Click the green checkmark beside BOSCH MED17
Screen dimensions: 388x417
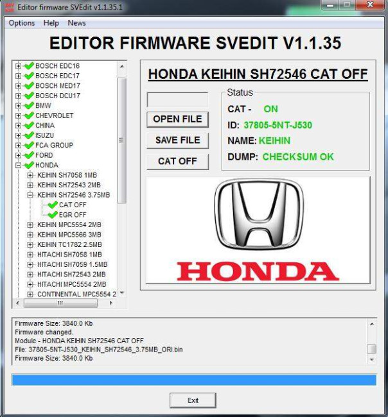click(29, 85)
